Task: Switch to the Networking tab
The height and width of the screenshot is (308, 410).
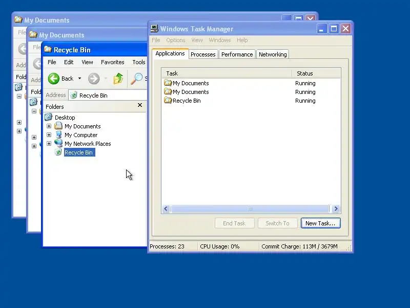Action: 273,54
